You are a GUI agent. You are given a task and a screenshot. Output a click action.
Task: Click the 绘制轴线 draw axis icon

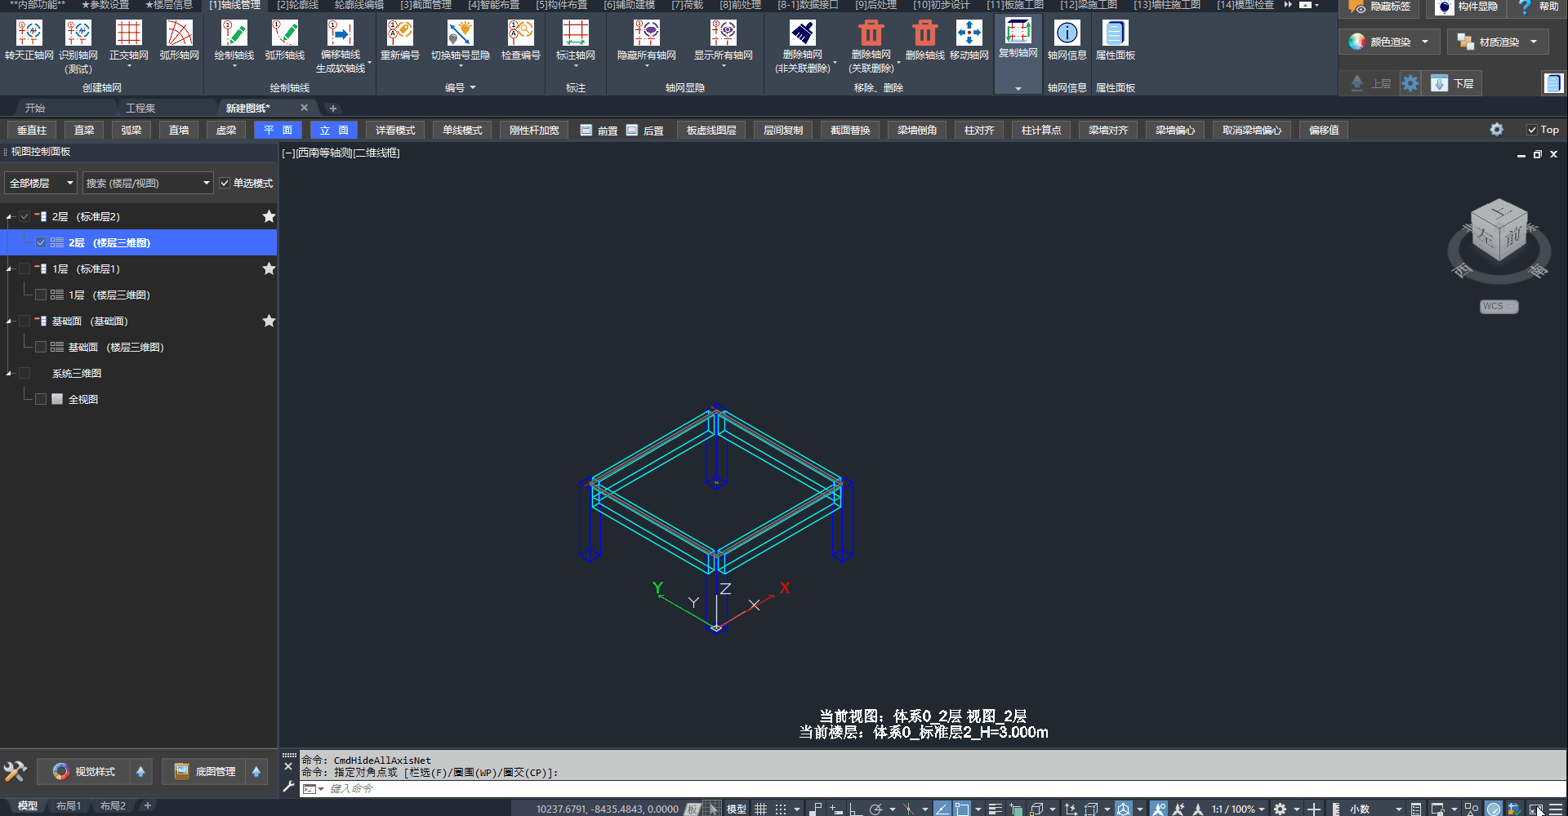[x=234, y=34]
